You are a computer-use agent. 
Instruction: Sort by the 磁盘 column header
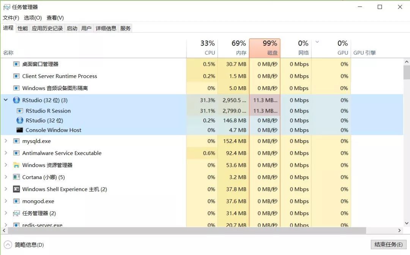(x=265, y=48)
